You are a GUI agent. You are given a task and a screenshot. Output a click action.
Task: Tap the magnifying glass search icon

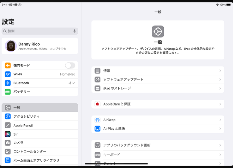5,31
